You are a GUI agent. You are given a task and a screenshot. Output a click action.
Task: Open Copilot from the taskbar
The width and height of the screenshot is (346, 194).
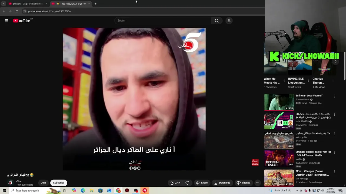coord(74,190)
